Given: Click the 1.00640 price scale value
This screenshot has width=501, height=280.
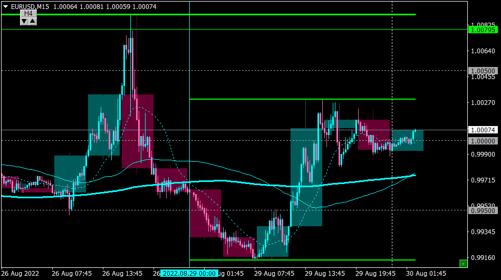Looking at the screenshot, I should tap(483, 51).
